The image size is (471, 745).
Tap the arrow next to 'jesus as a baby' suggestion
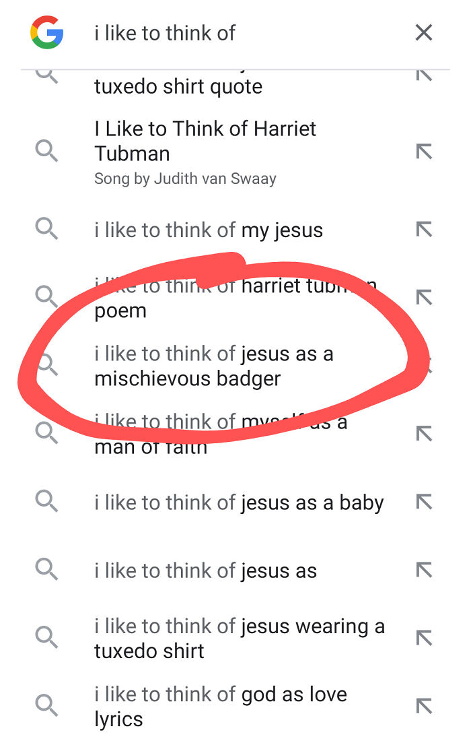[425, 501]
